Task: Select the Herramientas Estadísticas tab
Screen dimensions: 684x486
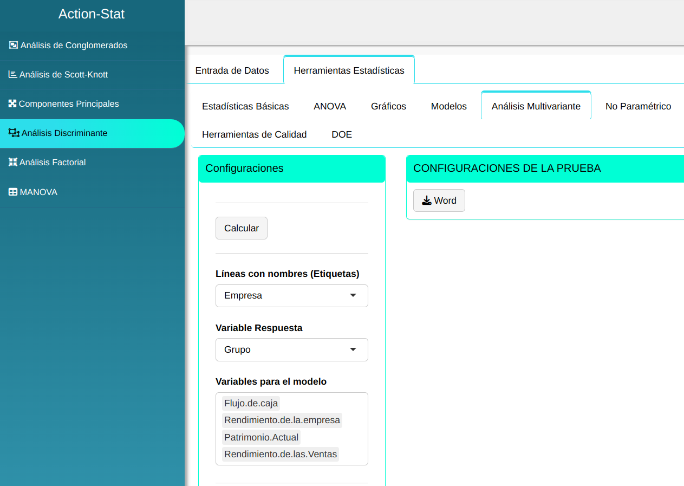Action: 349,70
